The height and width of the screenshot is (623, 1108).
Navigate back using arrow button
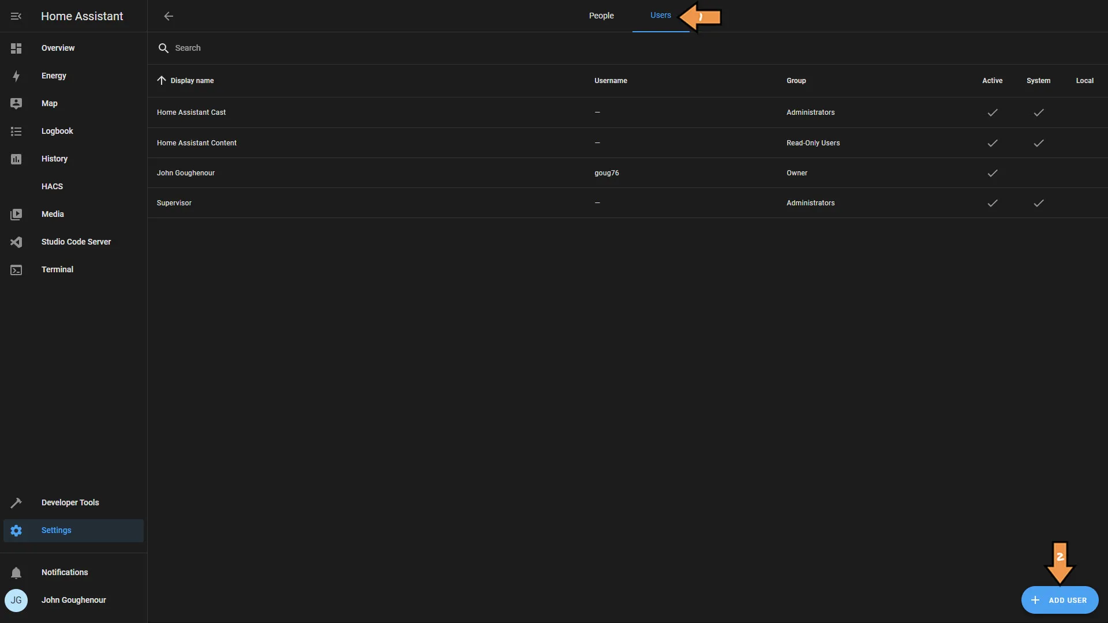168,16
